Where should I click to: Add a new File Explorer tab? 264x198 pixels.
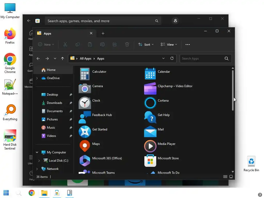(103, 33)
